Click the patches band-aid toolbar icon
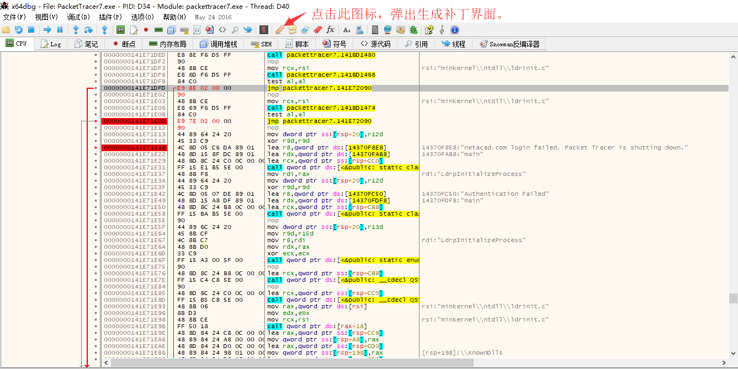 pyautogui.click(x=280, y=30)
